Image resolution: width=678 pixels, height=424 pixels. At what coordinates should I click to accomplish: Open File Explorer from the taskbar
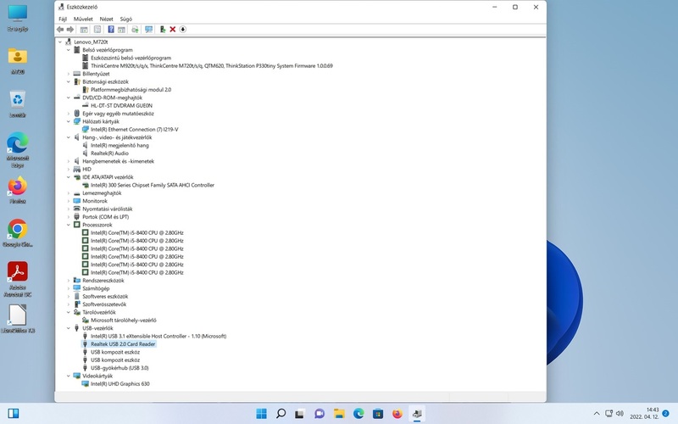[x=339, y=414]
